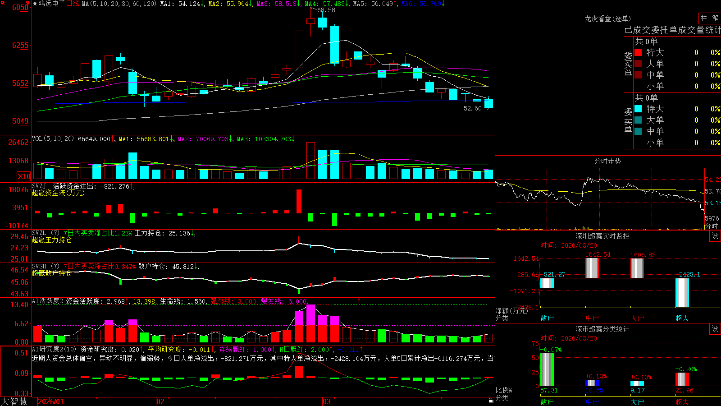Click the 大户 1606.83 bar in 实时监控
The width and height of the screenshot is (721, 406).
pyautogui.click(x=637, y=268)
